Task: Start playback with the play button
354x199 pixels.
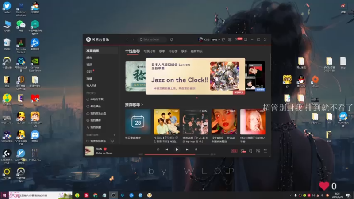Action: click(177, 149)
